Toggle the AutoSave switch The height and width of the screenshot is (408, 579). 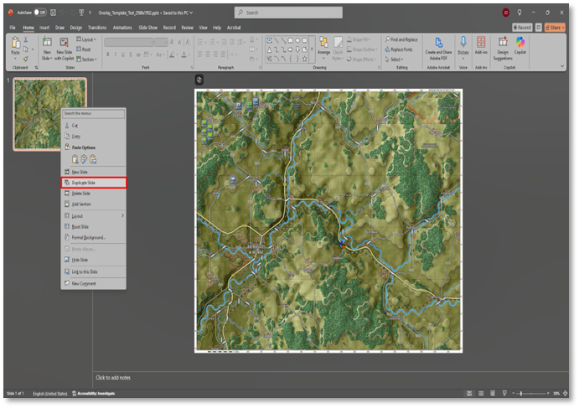40,13
